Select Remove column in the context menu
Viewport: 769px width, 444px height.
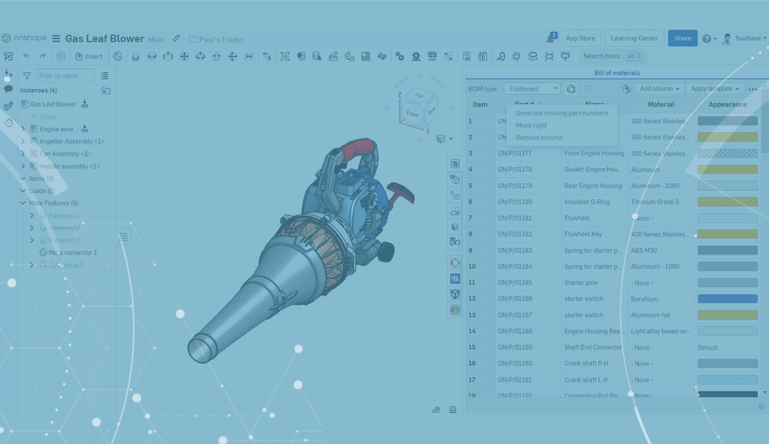539,137
